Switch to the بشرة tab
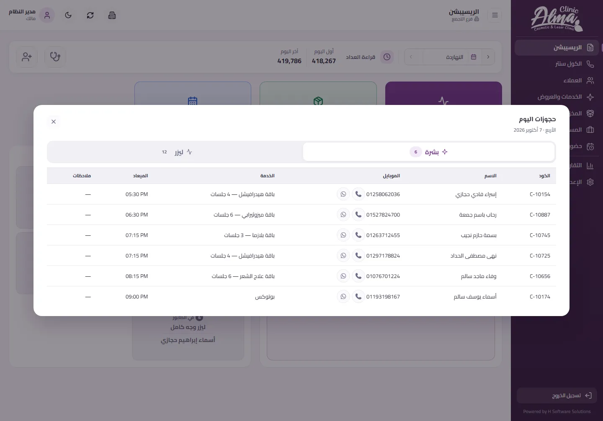The image size is (603, 421). tap(429, 152)
